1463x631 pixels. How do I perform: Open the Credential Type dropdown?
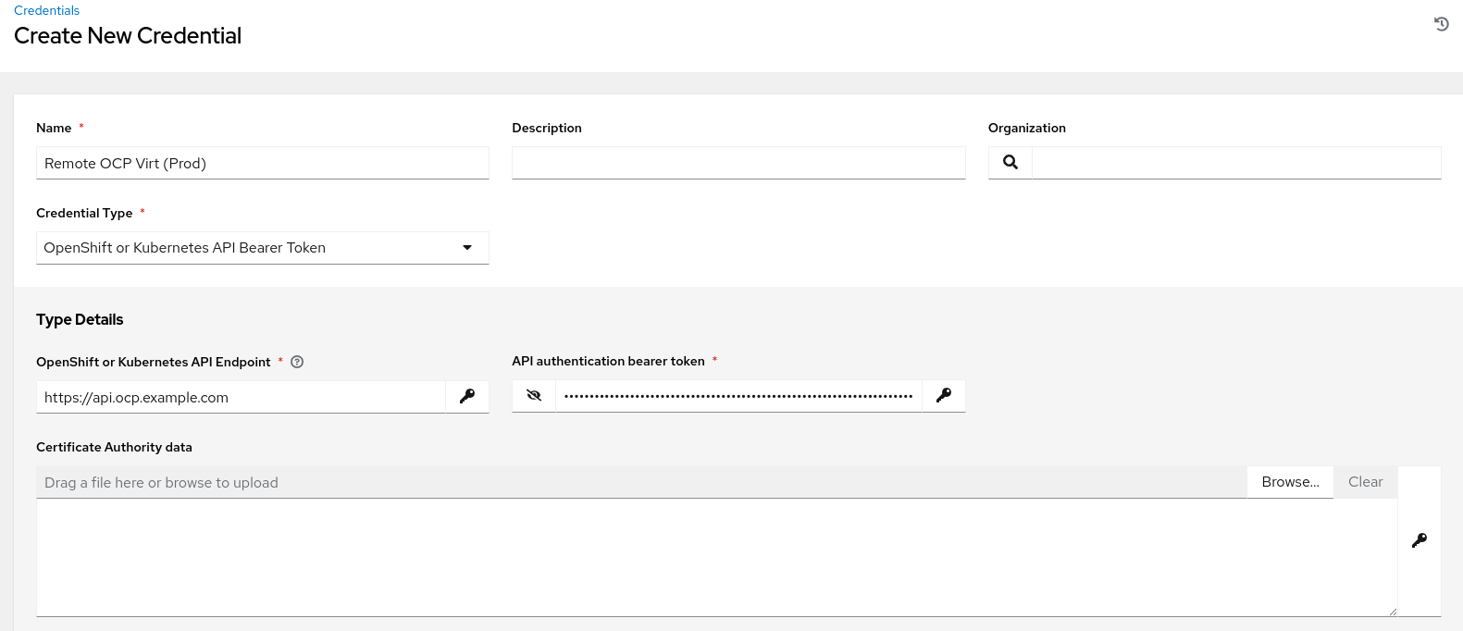250,248
